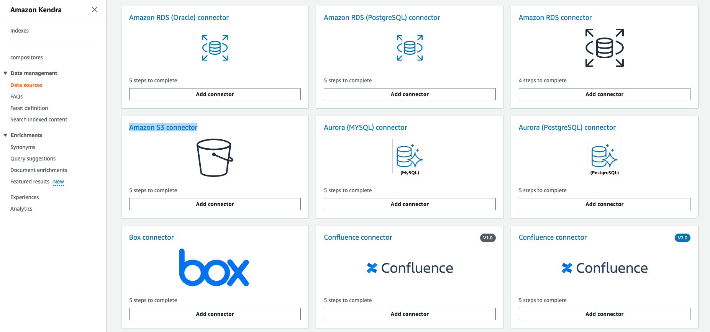710x332 pixels.
Task: Open Analytics in the sidebar
Action: 21,209
